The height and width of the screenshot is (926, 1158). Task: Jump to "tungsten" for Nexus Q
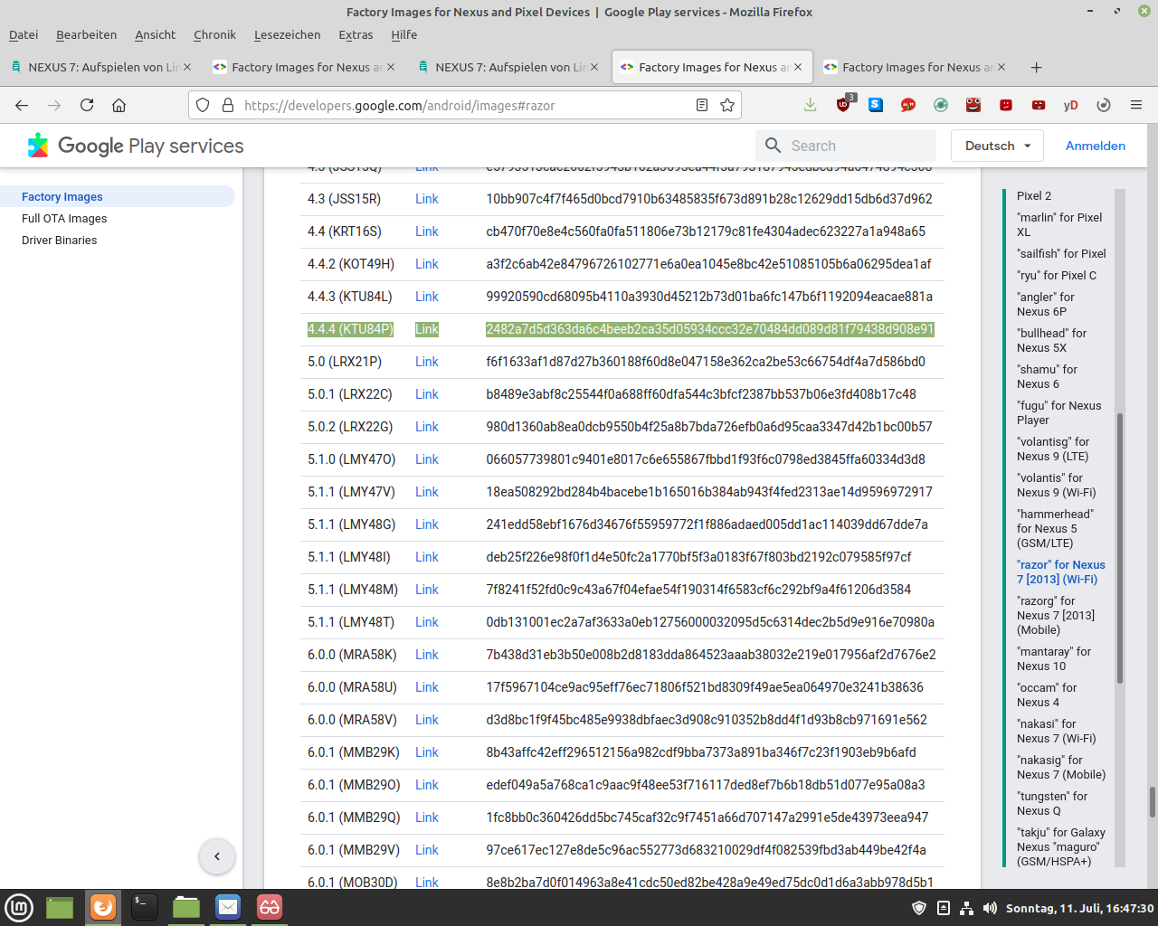tap(1052, 803)
